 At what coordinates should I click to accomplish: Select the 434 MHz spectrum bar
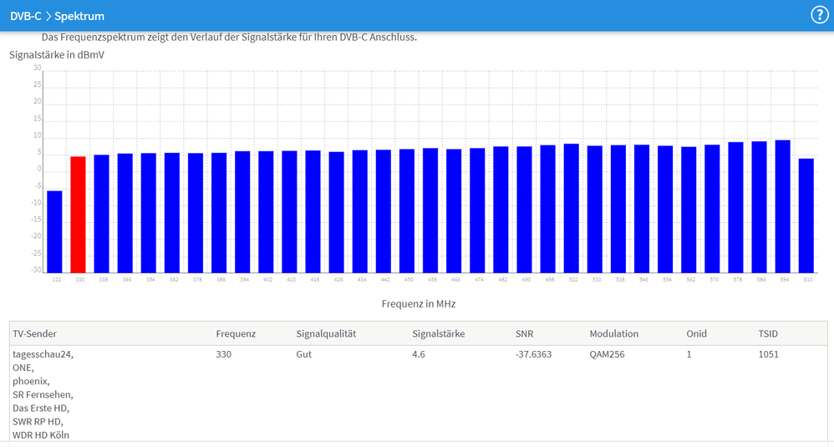point(359,211)
